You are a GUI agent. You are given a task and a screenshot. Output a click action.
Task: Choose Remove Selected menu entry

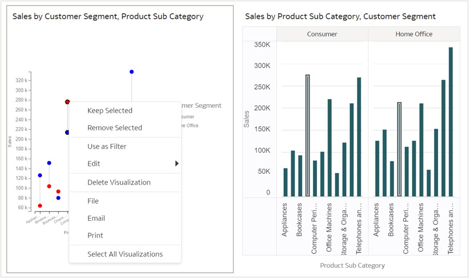pos(115,128)
